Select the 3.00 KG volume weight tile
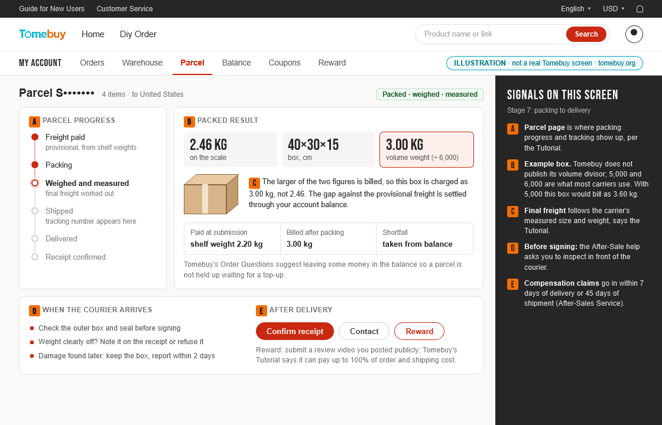This screenshot has width=662, height=425. [426, 150]
